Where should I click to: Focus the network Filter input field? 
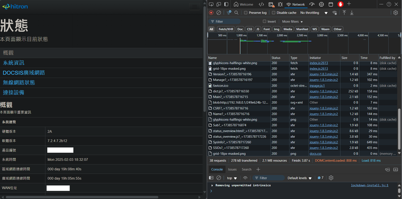tap(225, 22)
